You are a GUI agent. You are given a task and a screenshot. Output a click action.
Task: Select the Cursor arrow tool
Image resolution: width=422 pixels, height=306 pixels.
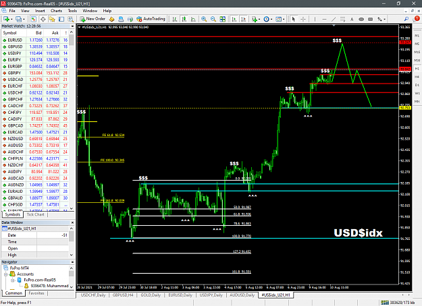click(294, 19)
